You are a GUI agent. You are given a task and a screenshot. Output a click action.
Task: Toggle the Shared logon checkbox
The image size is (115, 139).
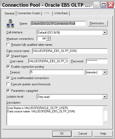click(x=8, y=56)
